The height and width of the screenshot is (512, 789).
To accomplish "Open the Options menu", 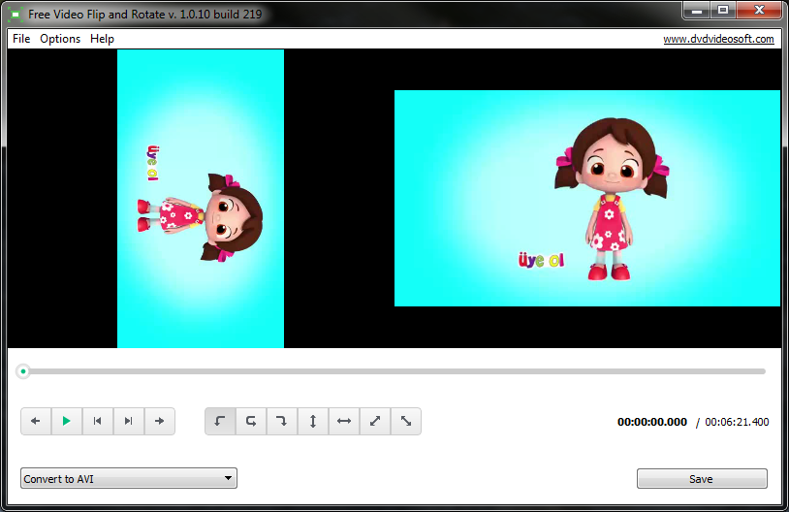I will (60, 39).
